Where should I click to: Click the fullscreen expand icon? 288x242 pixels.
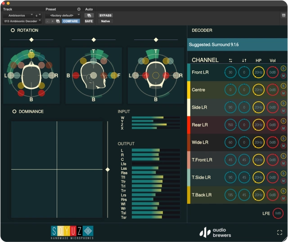pos(280,232)
